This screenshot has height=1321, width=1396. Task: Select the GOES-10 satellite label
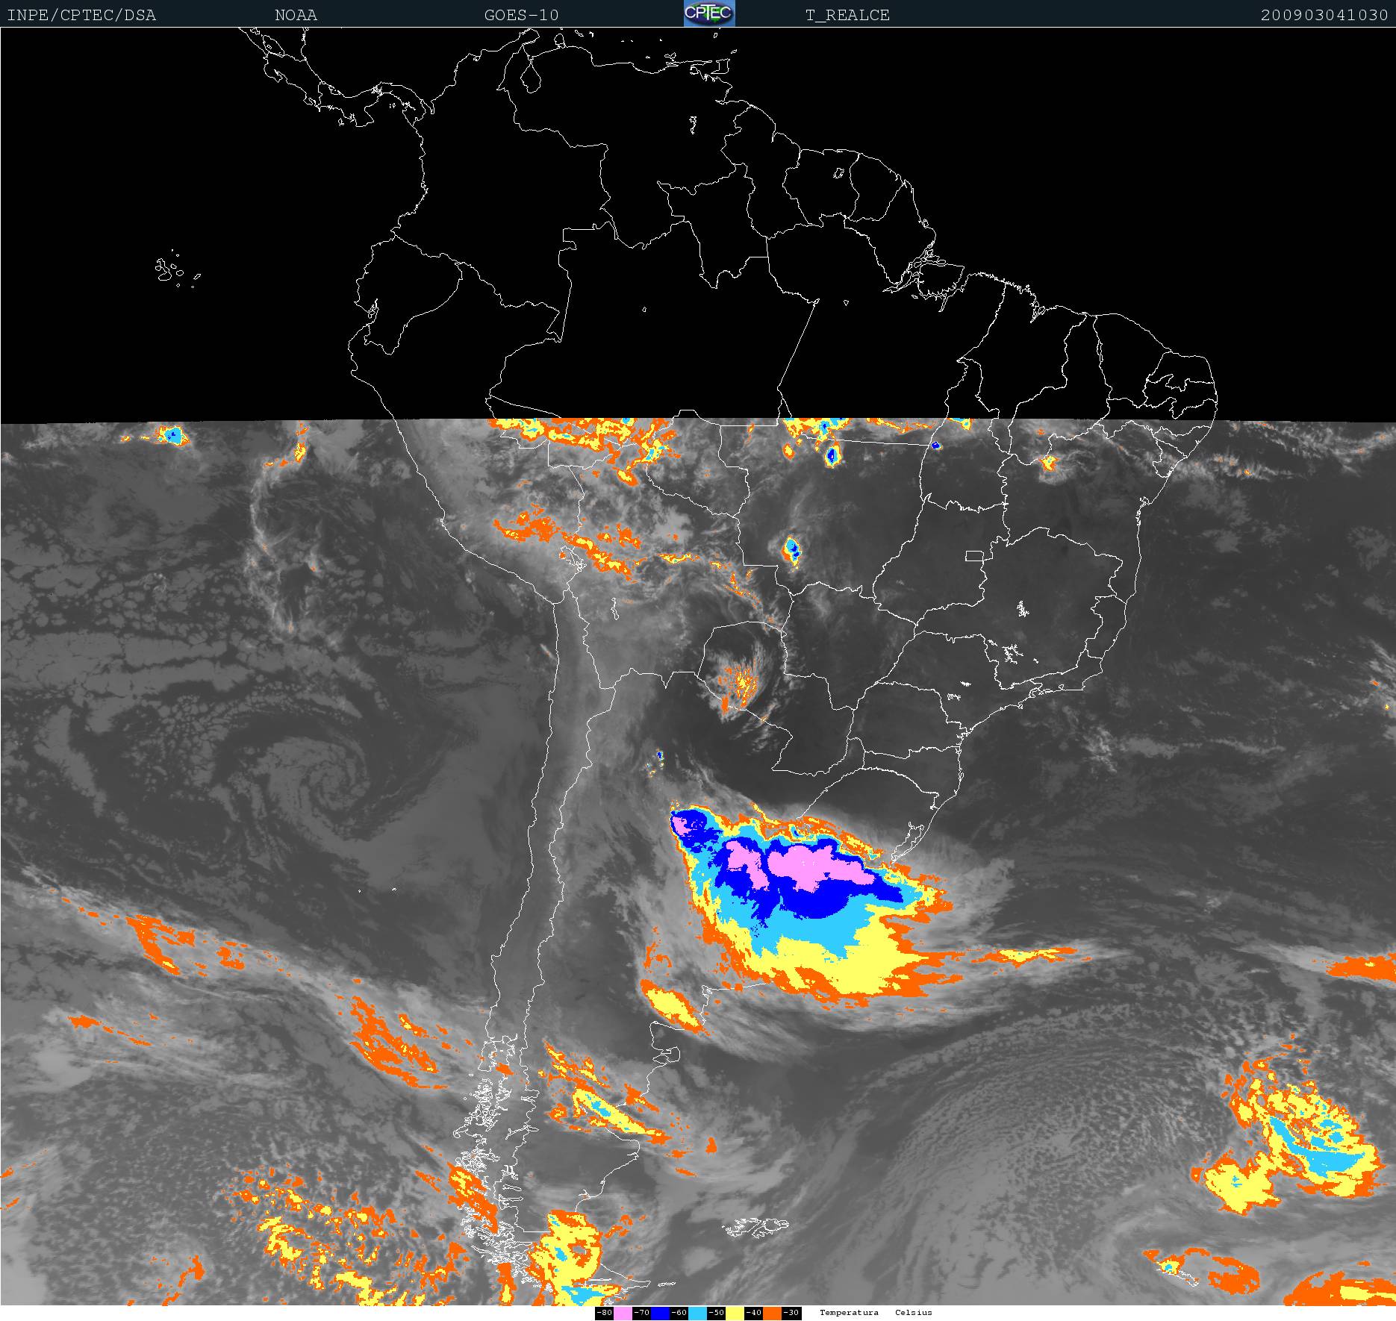521,15
